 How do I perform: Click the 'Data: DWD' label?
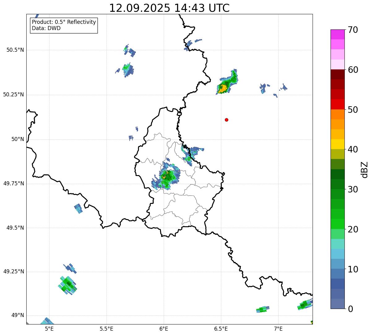click(46, 29)
